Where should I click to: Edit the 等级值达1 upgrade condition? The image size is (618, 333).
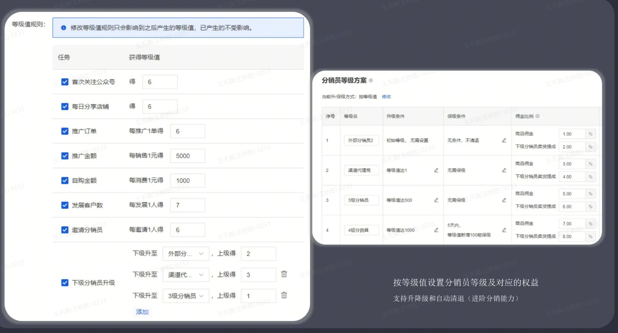pyautogui.click(x=436, y=170)
